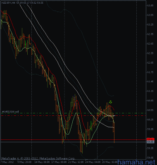
Task: Select the gray current-price horizontal line
Action: tap(73, 142)
